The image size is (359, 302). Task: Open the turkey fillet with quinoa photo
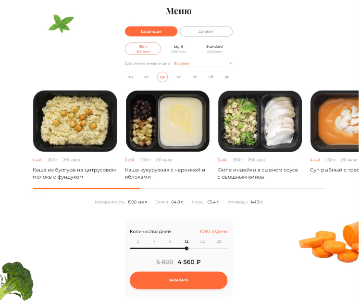260,121
